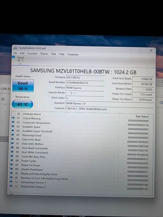Click the status dot beside Data Units Written
The image size is (163, 217).
click(12, 143)
